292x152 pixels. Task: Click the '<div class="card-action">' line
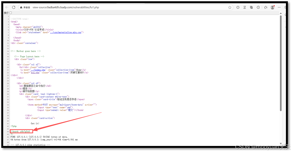coord(40,118)
